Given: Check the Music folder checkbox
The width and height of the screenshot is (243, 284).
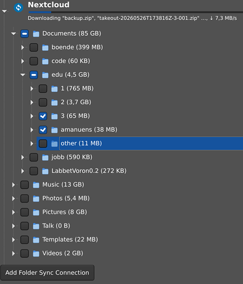Looking at the screenshot, I should [x=25, y=185].
